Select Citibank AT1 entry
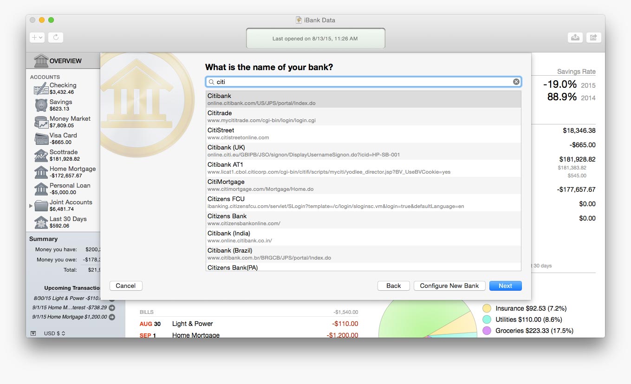Image resolution: width=631 pixels, height=384 pixels. point(364,168)
